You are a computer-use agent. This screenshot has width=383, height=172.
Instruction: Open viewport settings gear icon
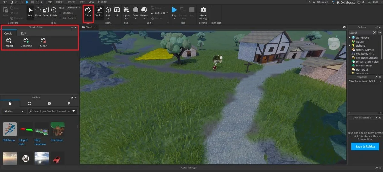344,27
